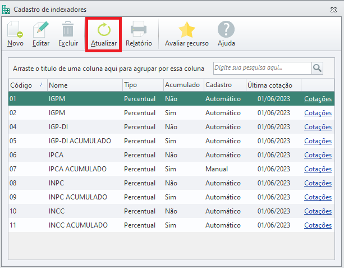Viewport: 344px width, 268px height.
Task: Click the search magnifier button
Action: point(317,69)
